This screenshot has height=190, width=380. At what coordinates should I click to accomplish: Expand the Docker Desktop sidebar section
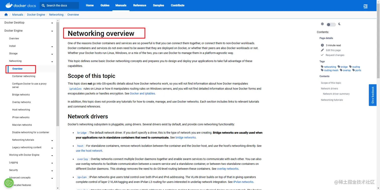(x=52, y=23)
